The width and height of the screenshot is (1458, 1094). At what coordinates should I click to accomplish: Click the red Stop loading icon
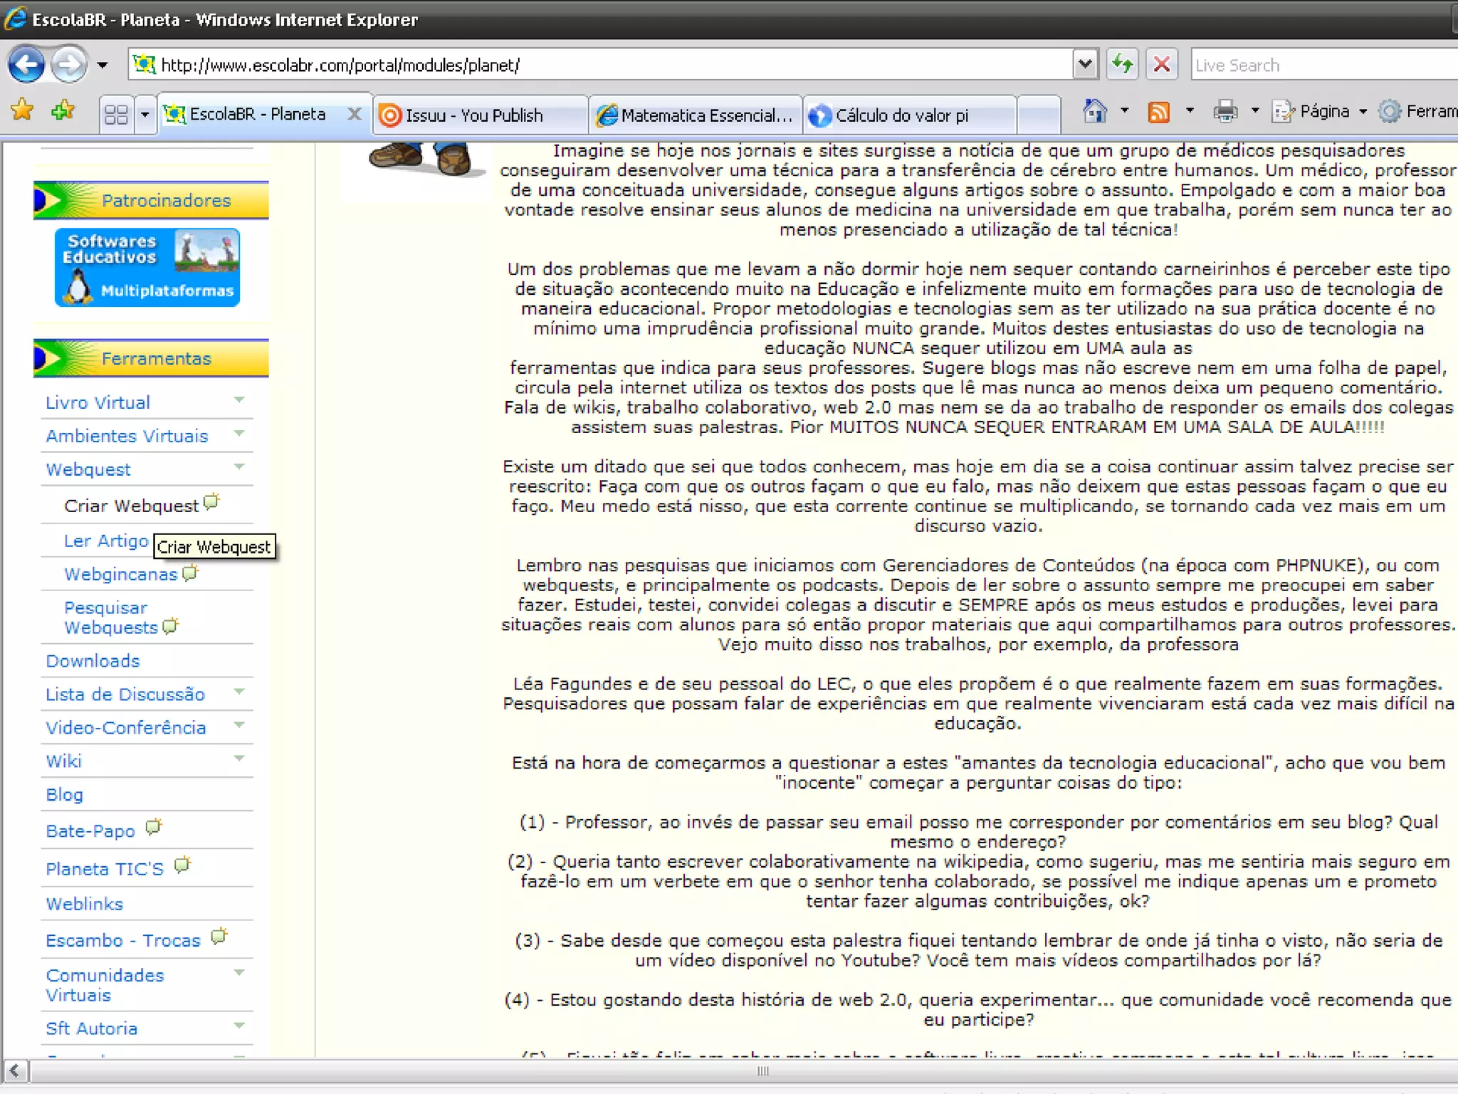1161,65
